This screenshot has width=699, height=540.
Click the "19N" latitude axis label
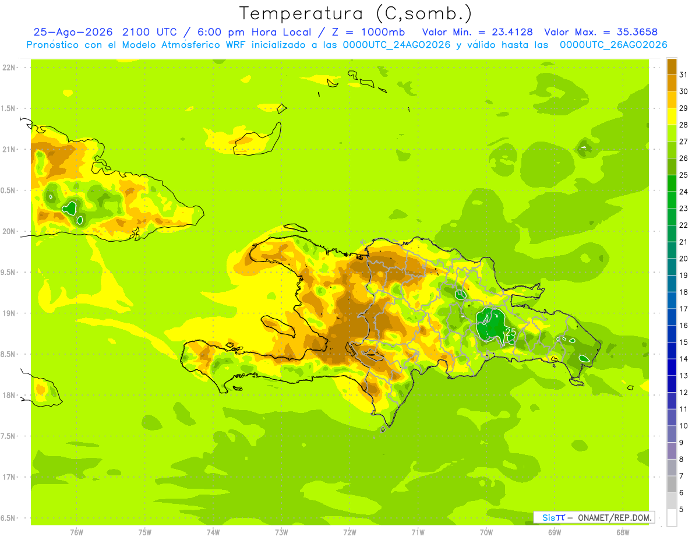pyautogui.click(x=9, y=313)
